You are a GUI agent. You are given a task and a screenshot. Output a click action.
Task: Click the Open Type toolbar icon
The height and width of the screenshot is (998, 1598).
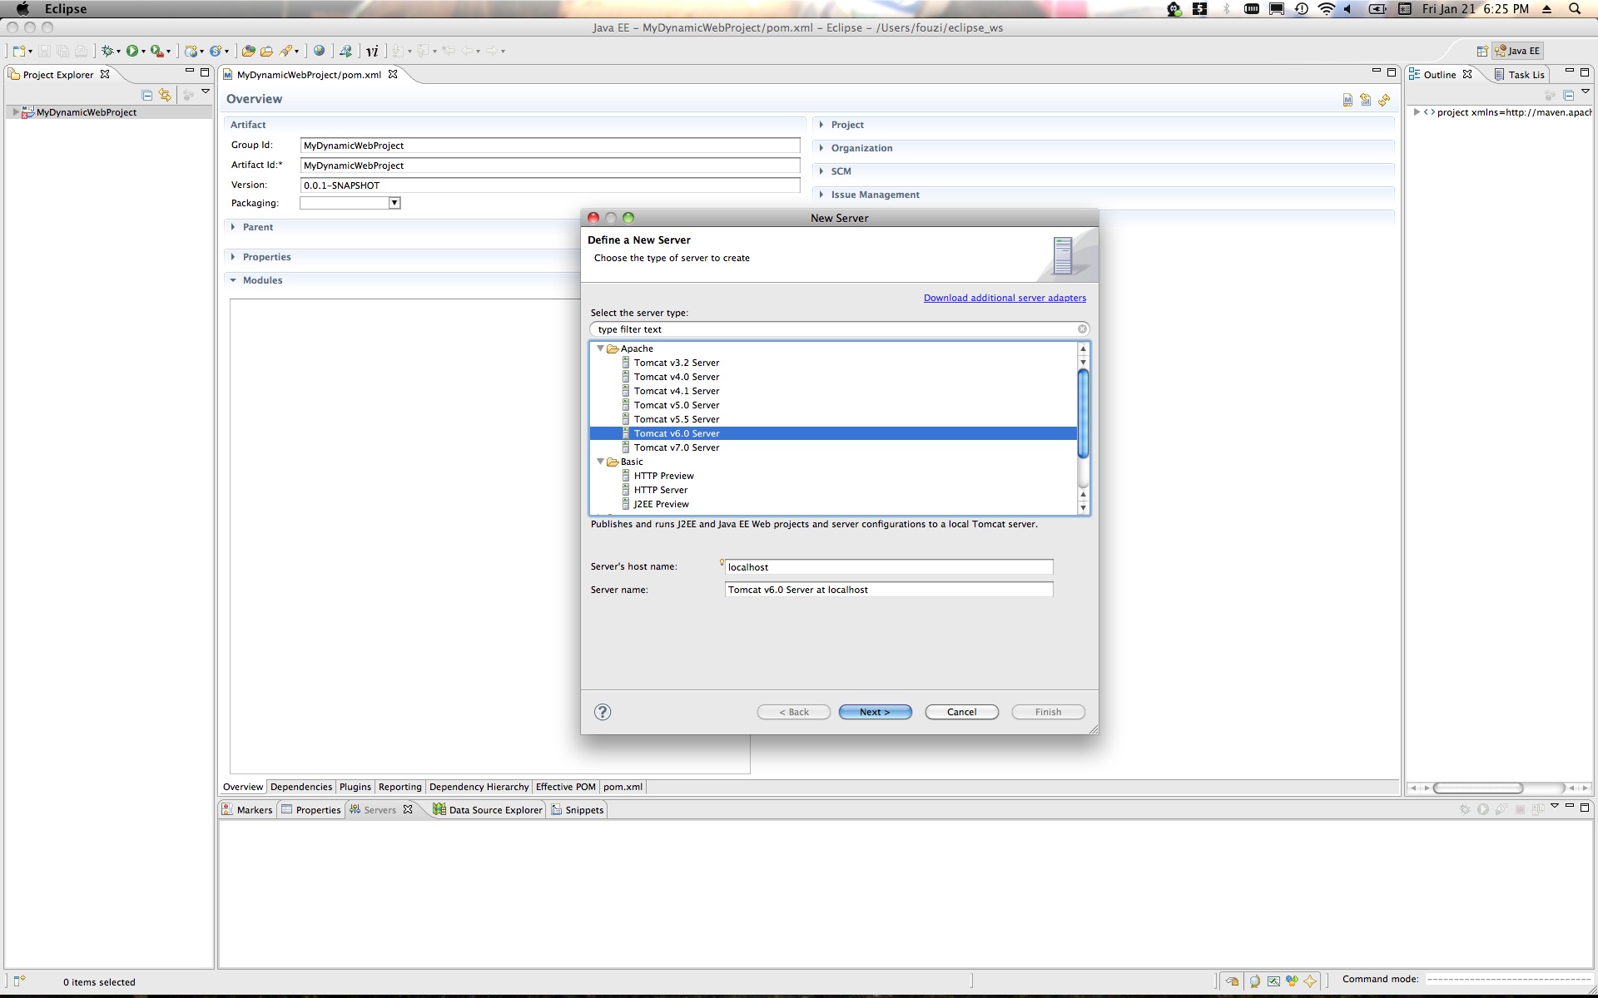[x=248, y=51]
